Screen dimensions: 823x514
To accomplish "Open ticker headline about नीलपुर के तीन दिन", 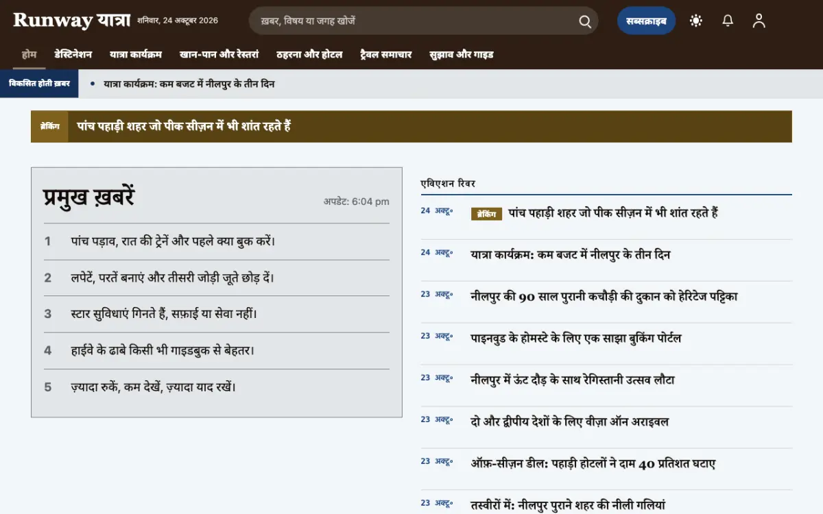I will pos(189,84).
